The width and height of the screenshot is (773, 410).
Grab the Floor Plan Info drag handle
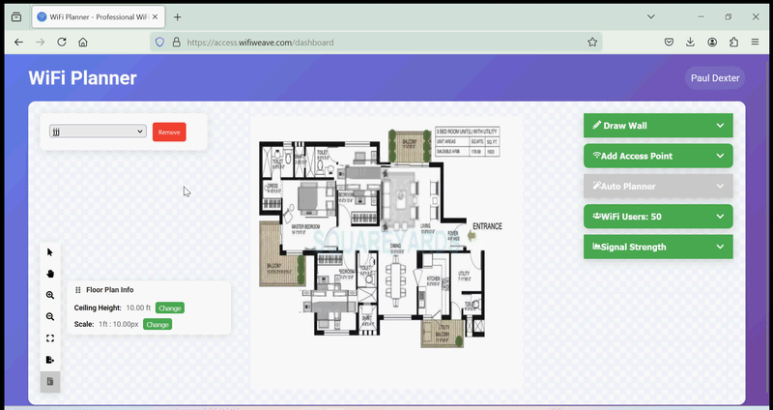[78, 290]
